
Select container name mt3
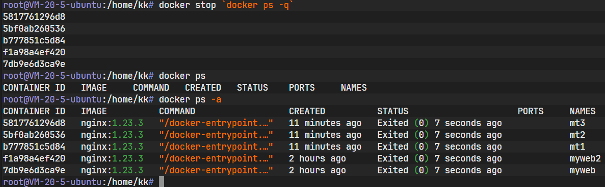point(578,123)
